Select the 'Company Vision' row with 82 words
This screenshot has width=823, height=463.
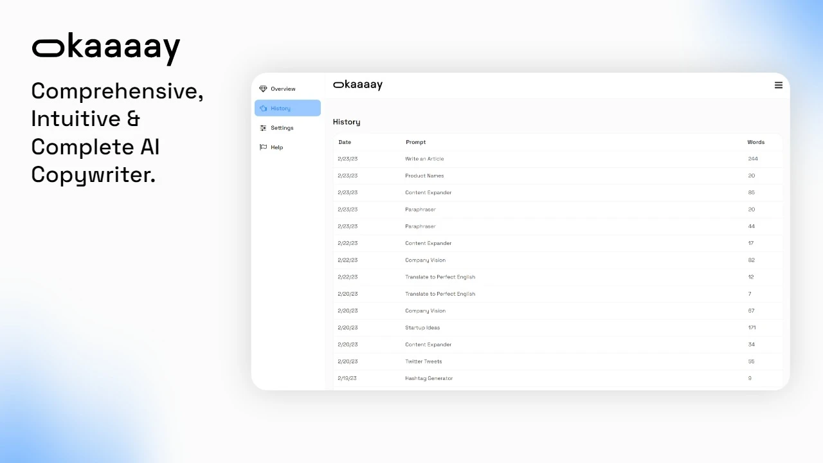click(558, 260)
